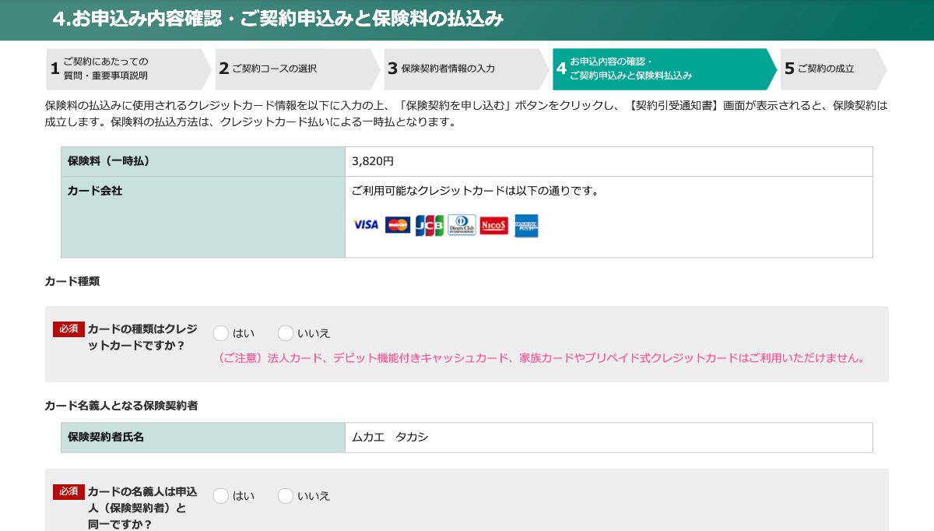Click the NICOS card logo

click(493, 225)
